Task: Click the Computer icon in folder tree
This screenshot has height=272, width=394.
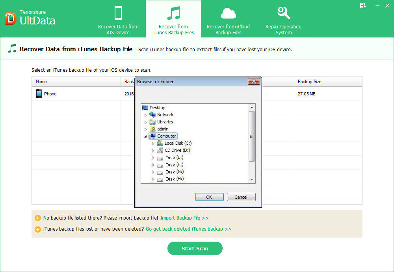Action: pyautogui.click(x=152, y=136)
